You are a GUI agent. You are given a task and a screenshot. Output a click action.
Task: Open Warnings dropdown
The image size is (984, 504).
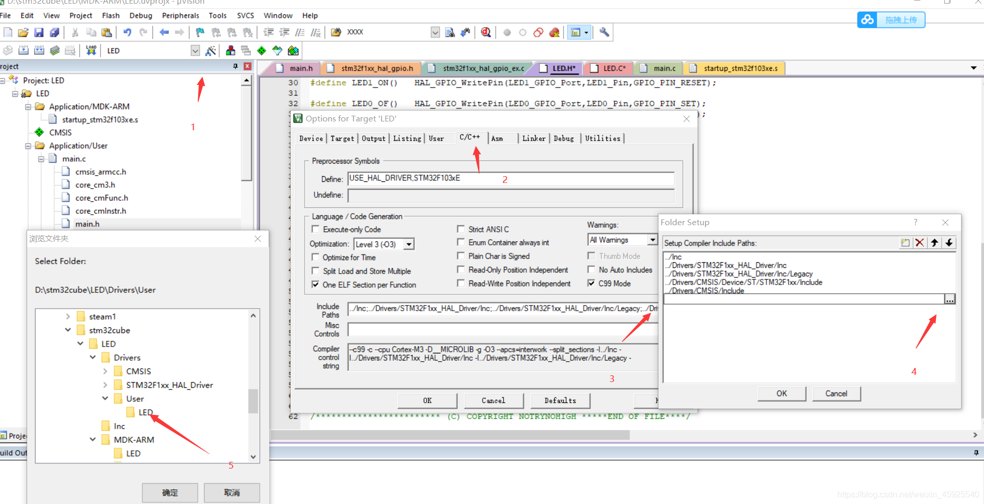coord(652,240)
